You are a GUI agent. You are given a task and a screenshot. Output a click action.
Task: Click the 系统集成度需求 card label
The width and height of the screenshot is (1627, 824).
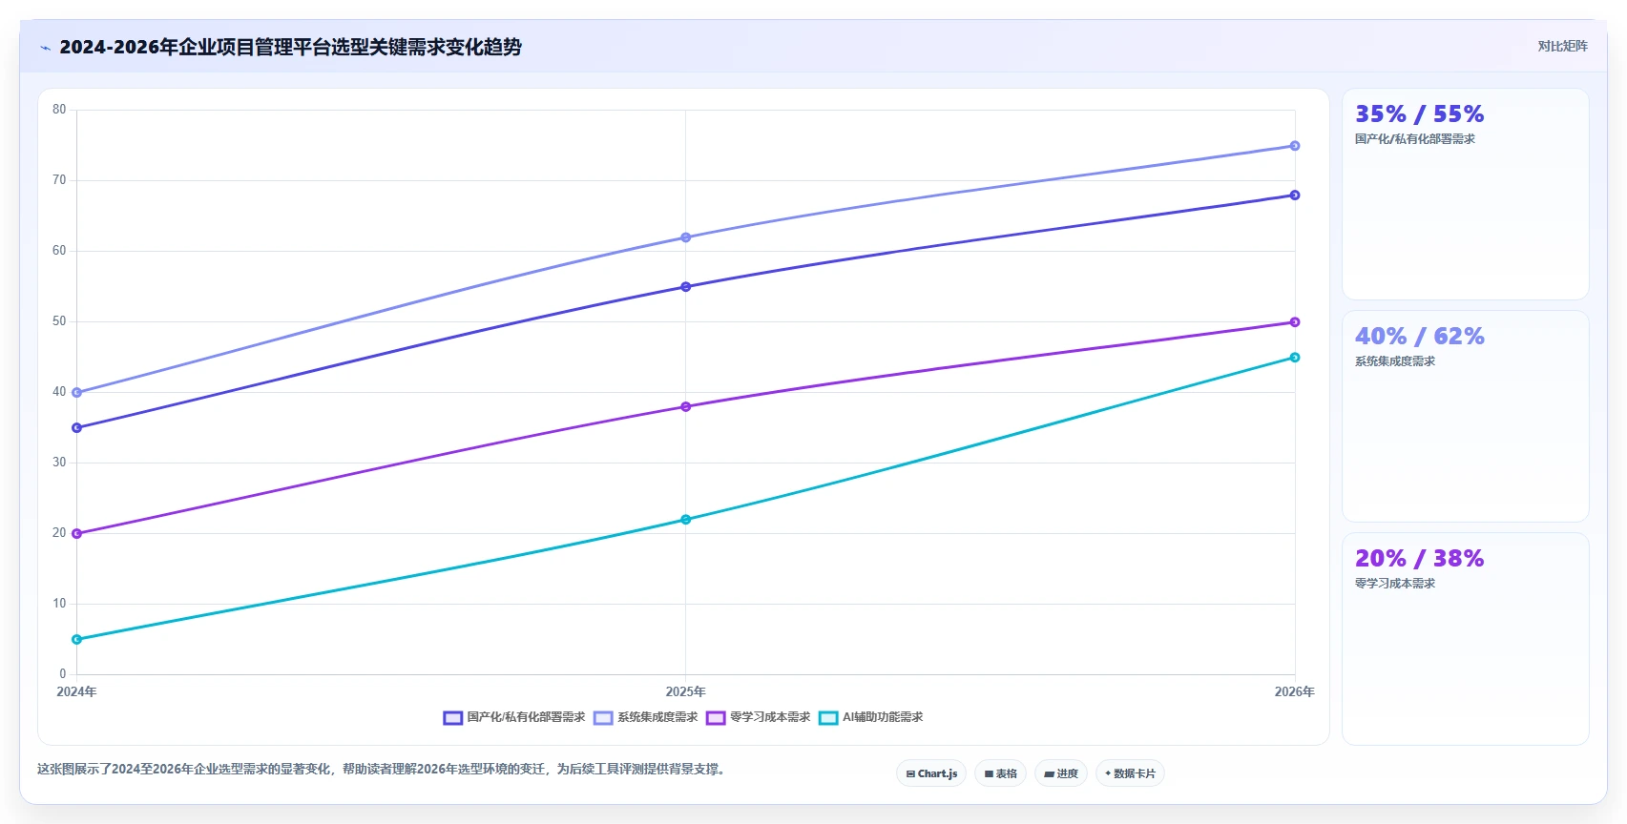[x=1394, y=361]
